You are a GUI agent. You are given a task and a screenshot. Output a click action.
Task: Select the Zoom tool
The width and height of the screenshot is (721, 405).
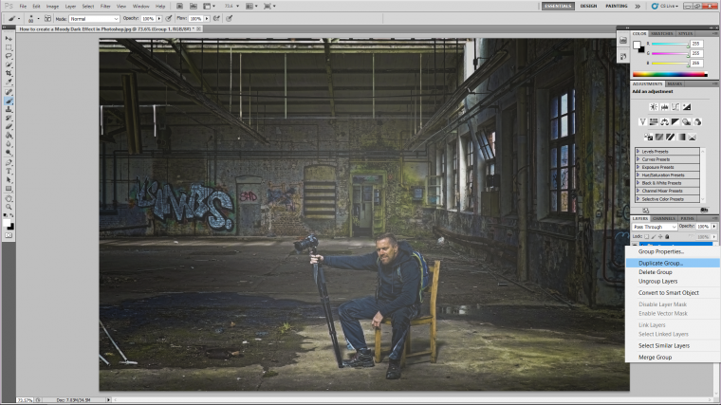coord(9,208)
